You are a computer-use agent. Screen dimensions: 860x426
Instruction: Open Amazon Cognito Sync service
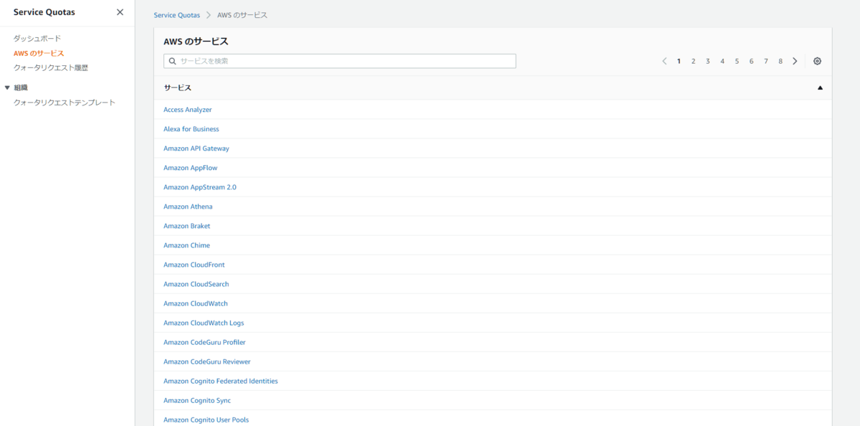tap(197, 400)
